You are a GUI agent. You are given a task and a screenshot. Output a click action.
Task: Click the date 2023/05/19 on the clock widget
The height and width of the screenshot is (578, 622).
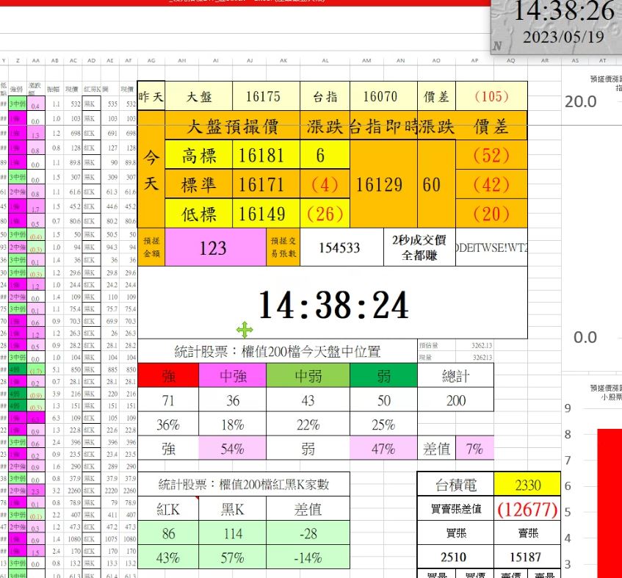563,37
